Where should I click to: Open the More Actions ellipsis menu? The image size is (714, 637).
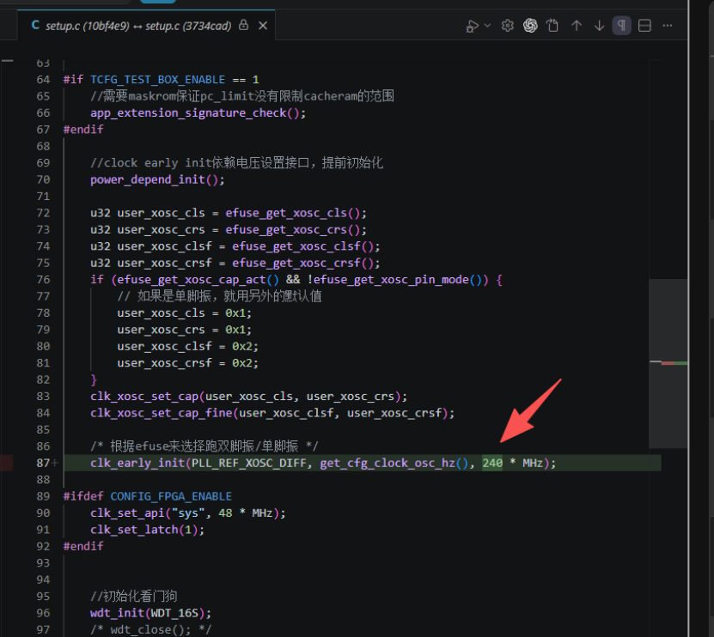(668, 26)
